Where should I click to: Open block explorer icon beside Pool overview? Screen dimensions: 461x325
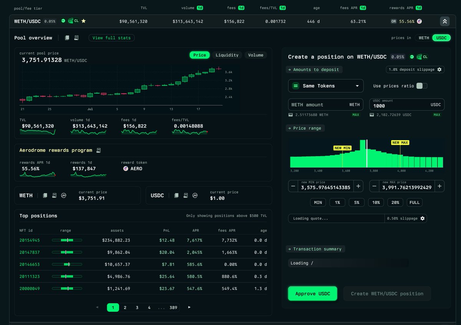tap(76, 38)
